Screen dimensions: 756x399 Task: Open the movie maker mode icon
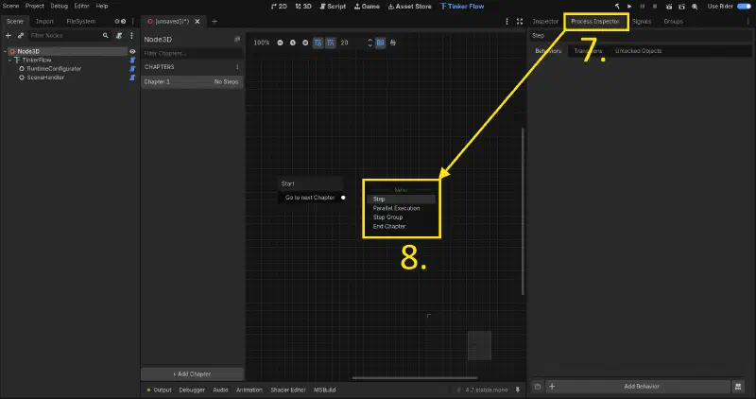pos(695,7)
